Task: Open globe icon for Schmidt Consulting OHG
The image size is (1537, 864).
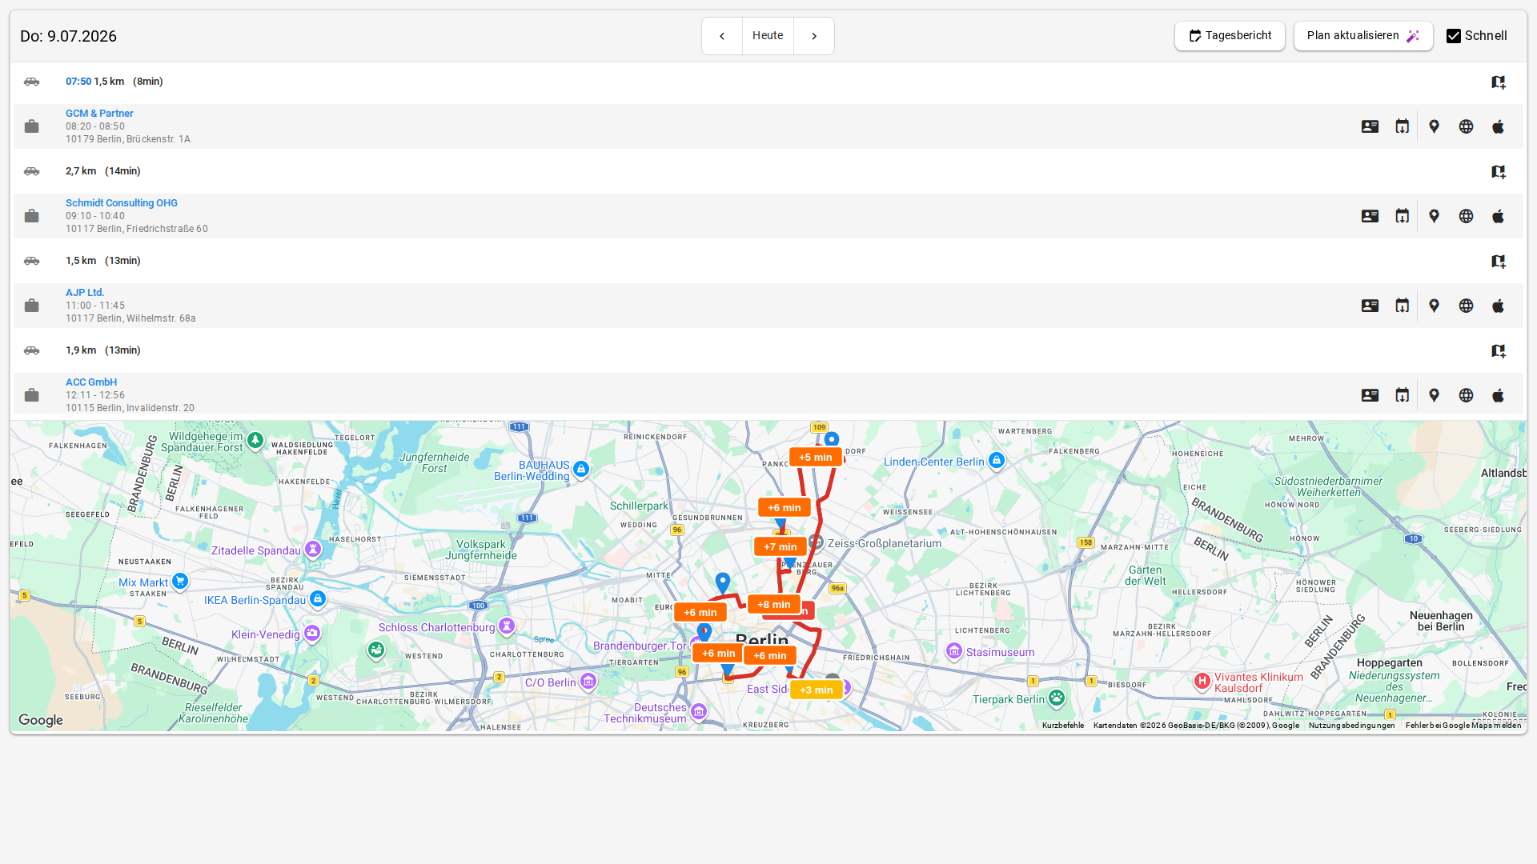Action: pos(1466,216)
